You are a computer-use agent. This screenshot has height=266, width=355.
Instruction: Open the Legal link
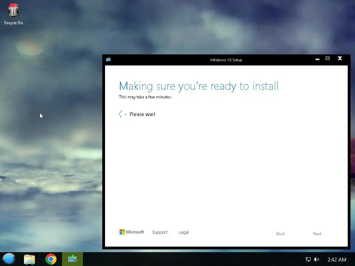[183, 232]
